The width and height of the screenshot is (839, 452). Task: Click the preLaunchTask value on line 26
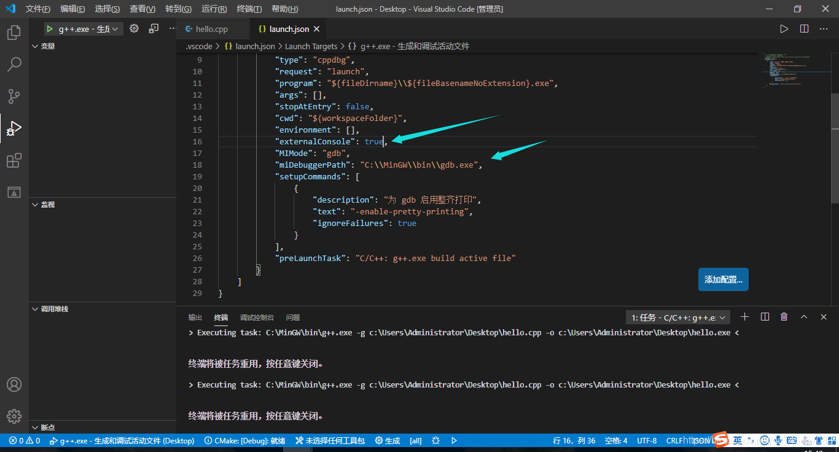click(x=435, y=258)
